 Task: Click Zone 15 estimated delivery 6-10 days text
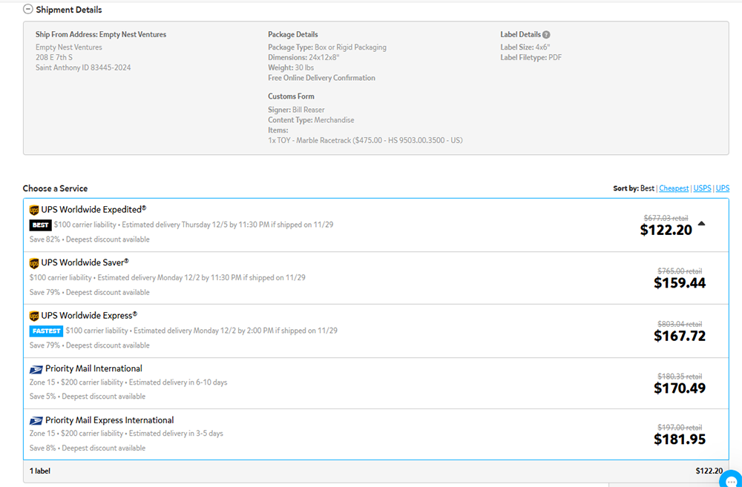point(128,382)
